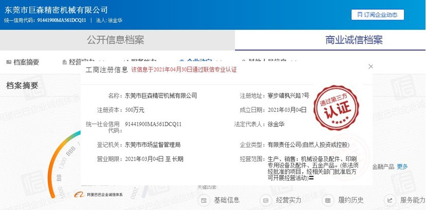This screenshot has width=426, height=210.
Task: Switch to 商业诚信档案 tab
Action: click(354, 40)
